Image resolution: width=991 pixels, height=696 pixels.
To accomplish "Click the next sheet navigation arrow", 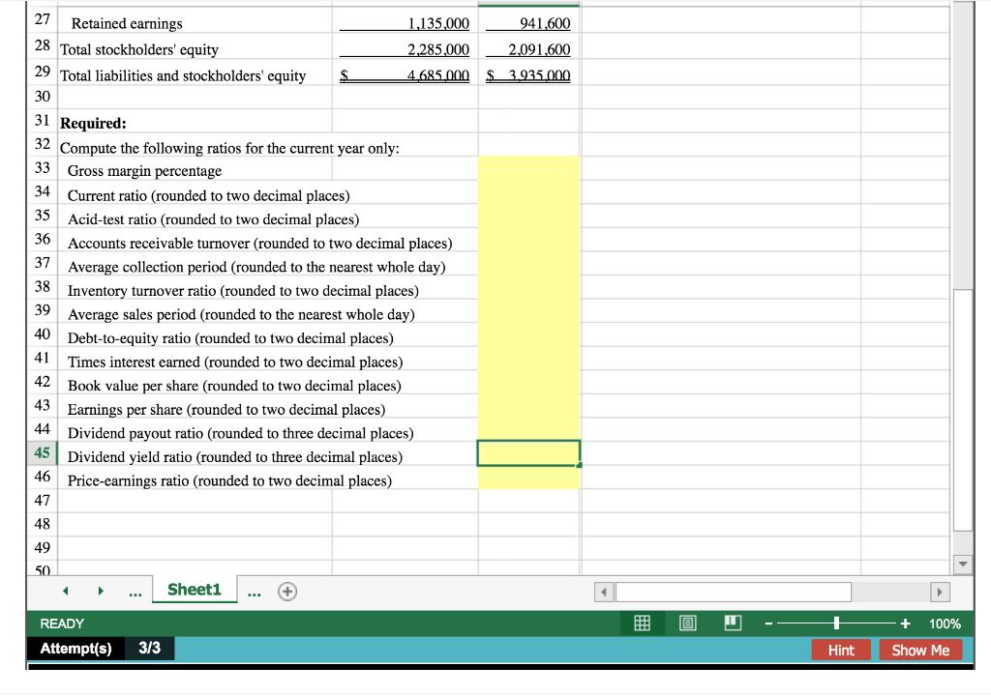I will point(101,590).
